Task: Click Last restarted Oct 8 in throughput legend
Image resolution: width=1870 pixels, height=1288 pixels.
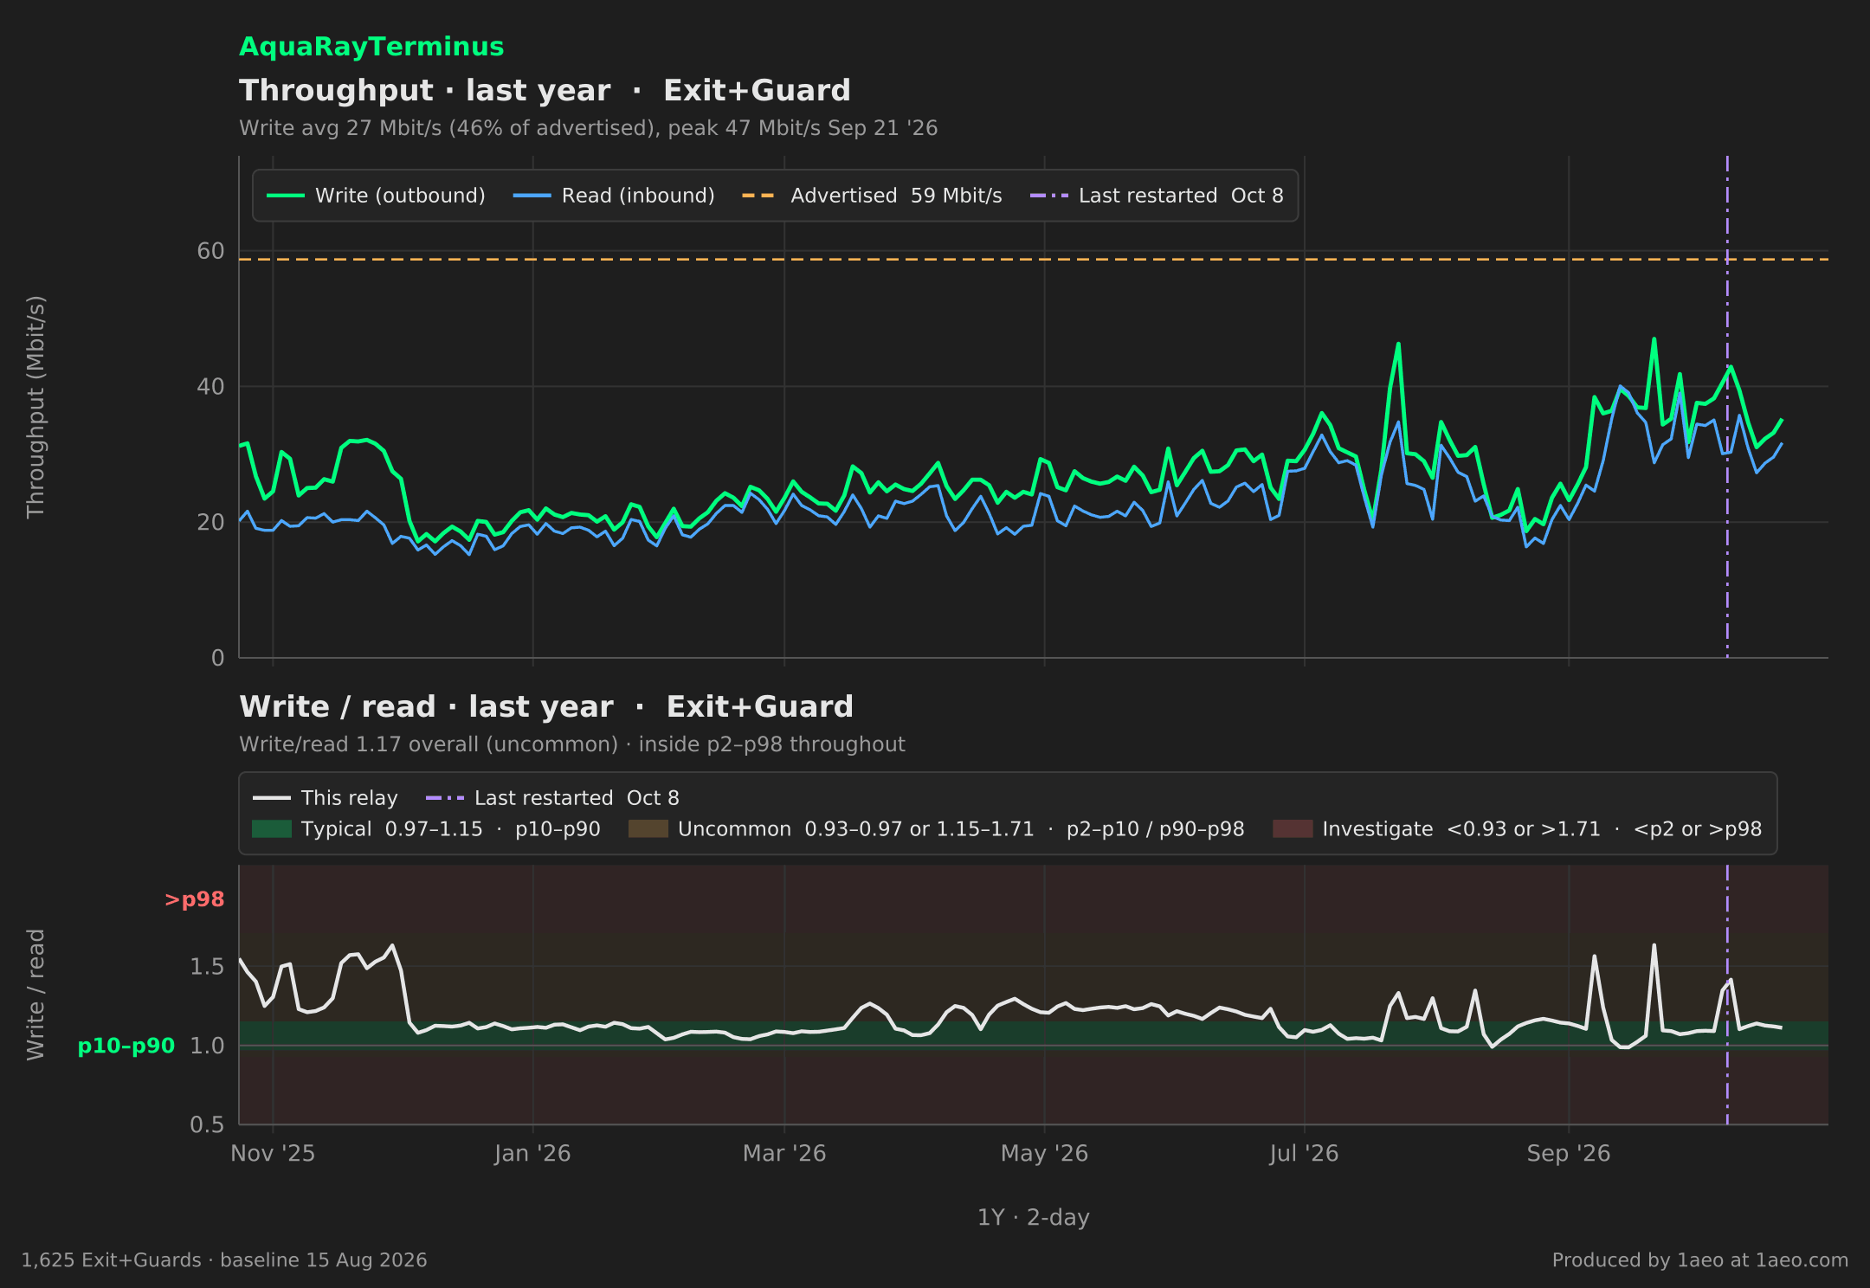Action: [x=1157, y=196]
